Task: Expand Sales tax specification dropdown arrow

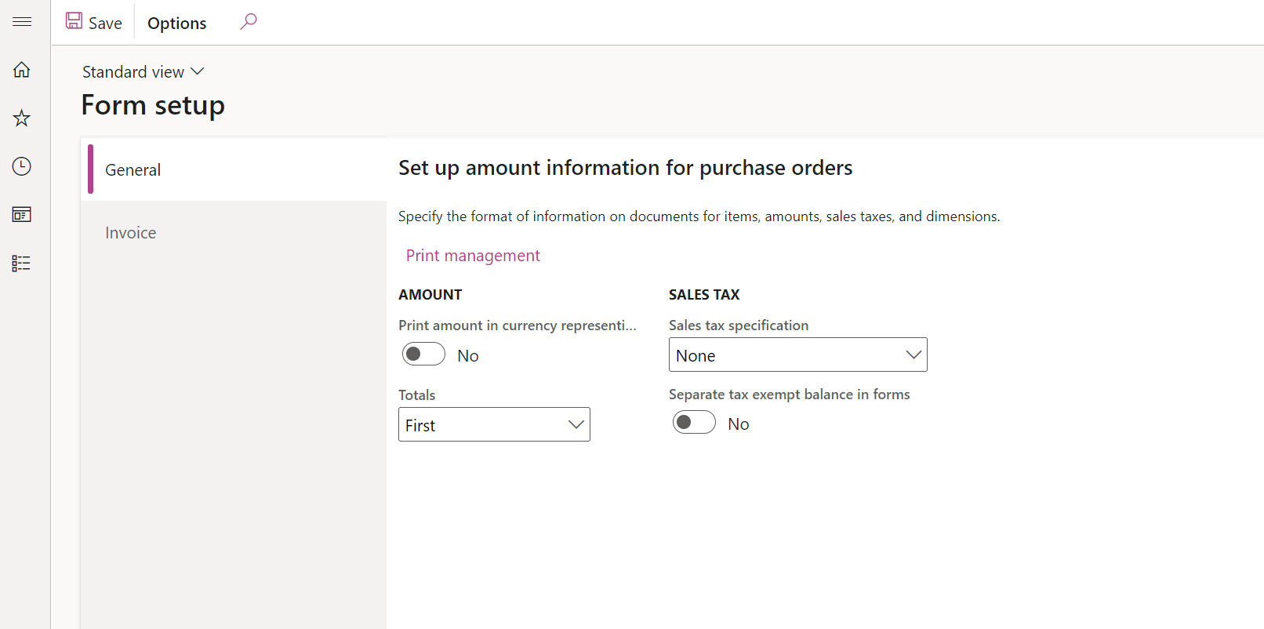Action: tap(913, 354)
